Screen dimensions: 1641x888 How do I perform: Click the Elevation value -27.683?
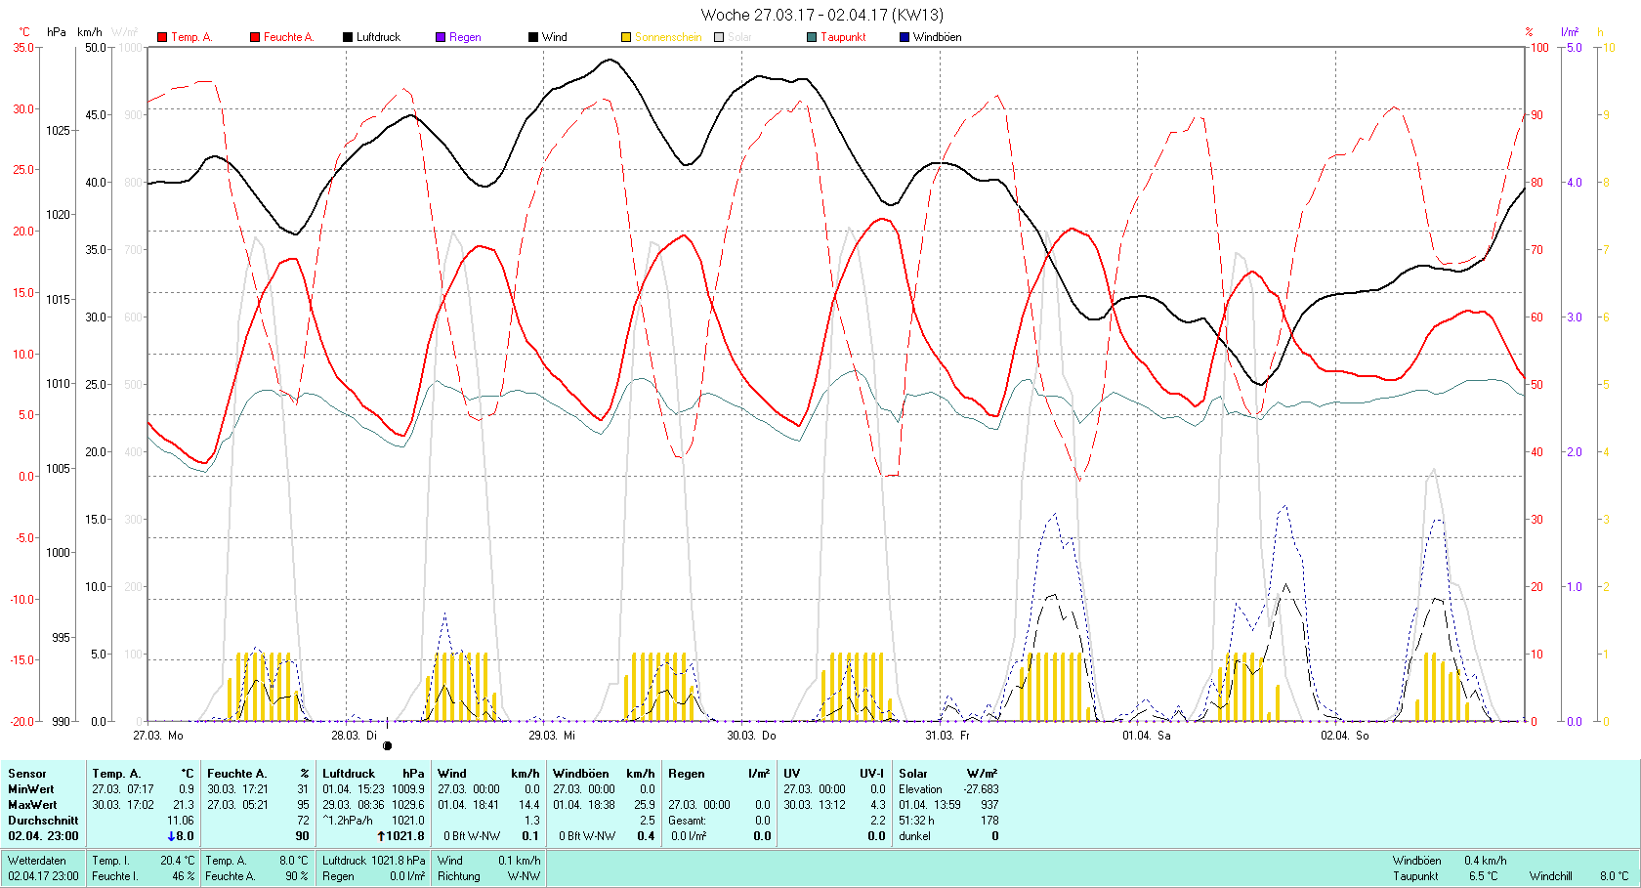coord(981,789)
